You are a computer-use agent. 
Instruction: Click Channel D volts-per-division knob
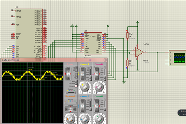[x=99, y=119]
